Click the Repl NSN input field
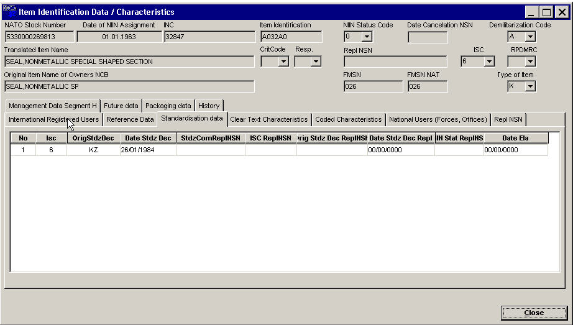 click(395, 62)
